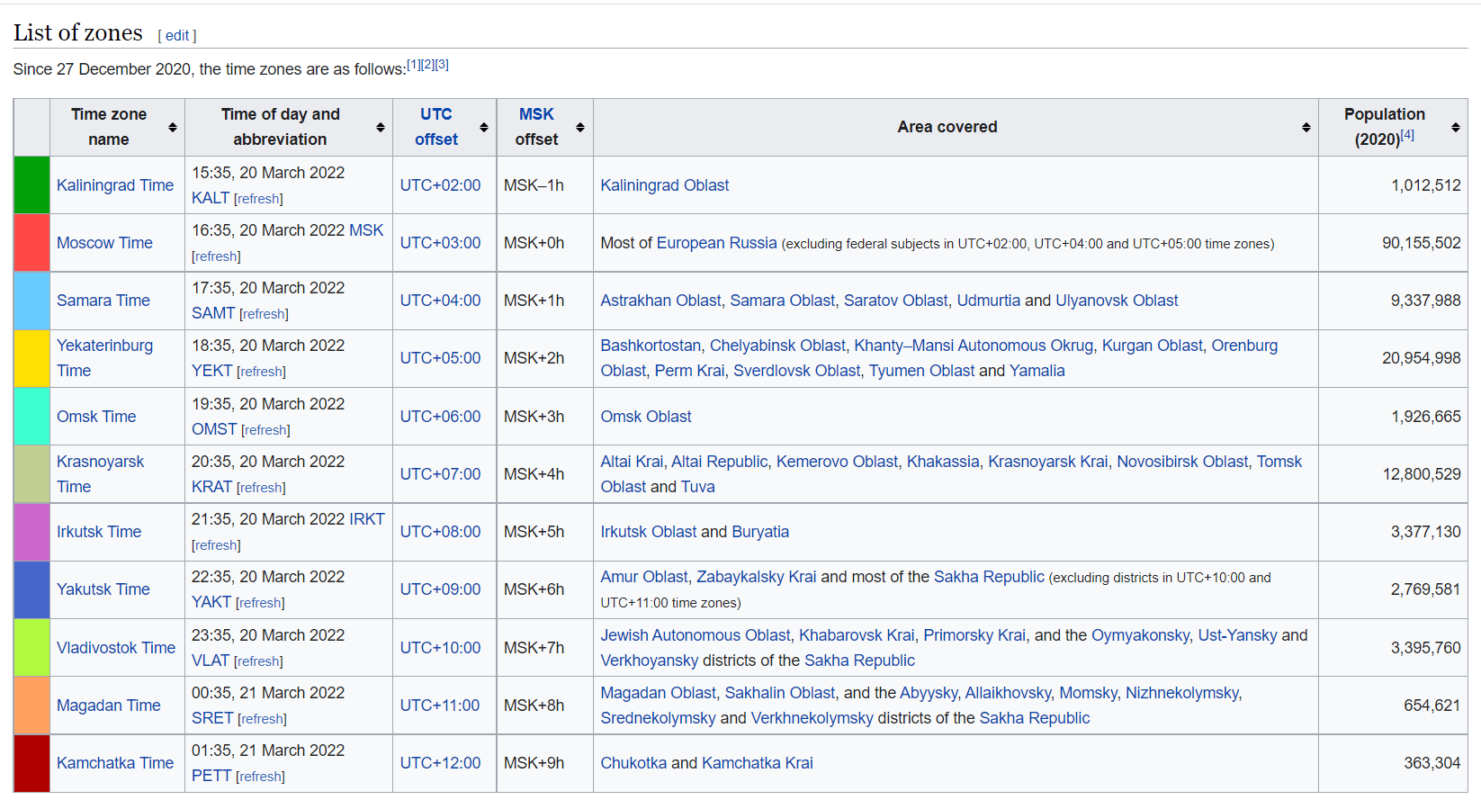The width and height of the screenshot is (1481, 800).
Task: Sort by Time of day and abbreviation
Action: coord(381,128)
